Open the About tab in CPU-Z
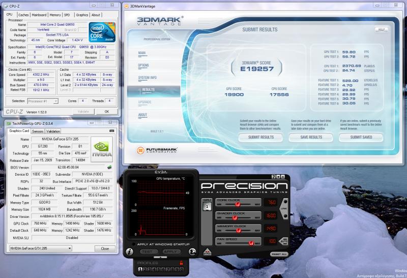The image size is (407, 278). (x=96, y=15)
